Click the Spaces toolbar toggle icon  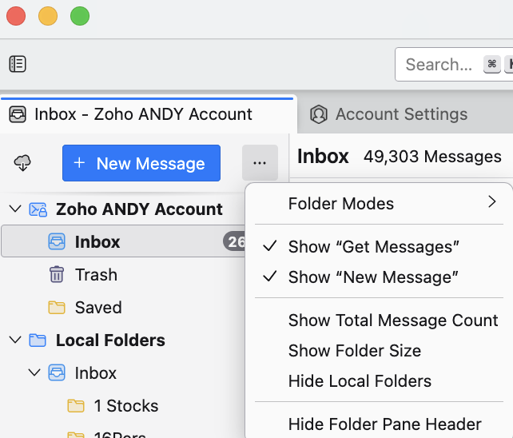click(x=18, y=64)
